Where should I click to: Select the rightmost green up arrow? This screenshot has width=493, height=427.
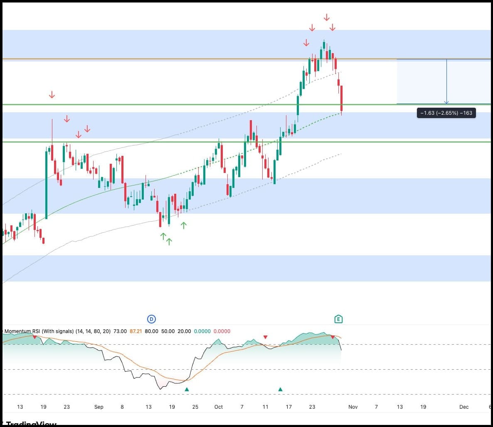click(x=184, y=225)
